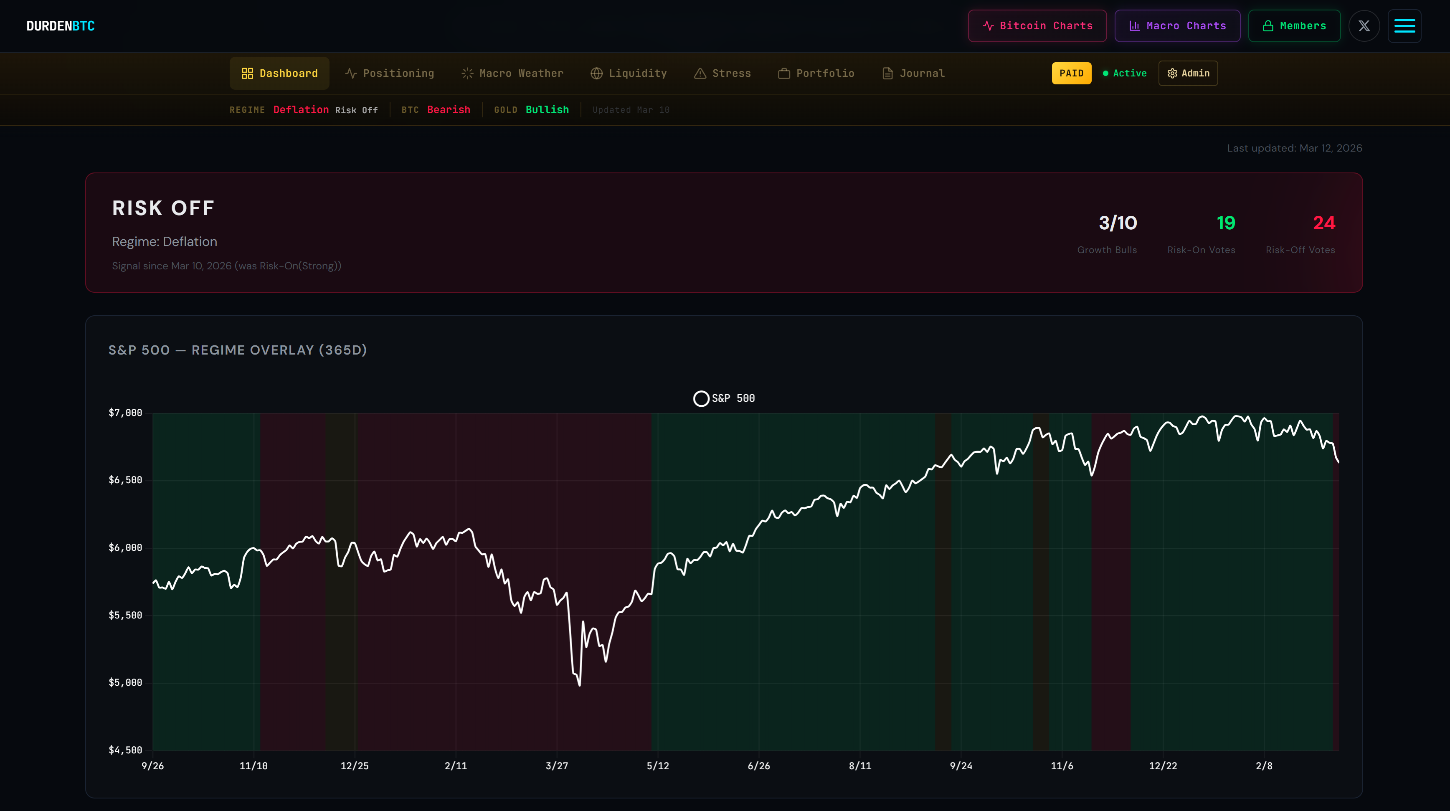Image resolution: width=1450 pixels, height=811 pixels.
Task: Open Macro Charts
Action: [x=1177, y=26]
